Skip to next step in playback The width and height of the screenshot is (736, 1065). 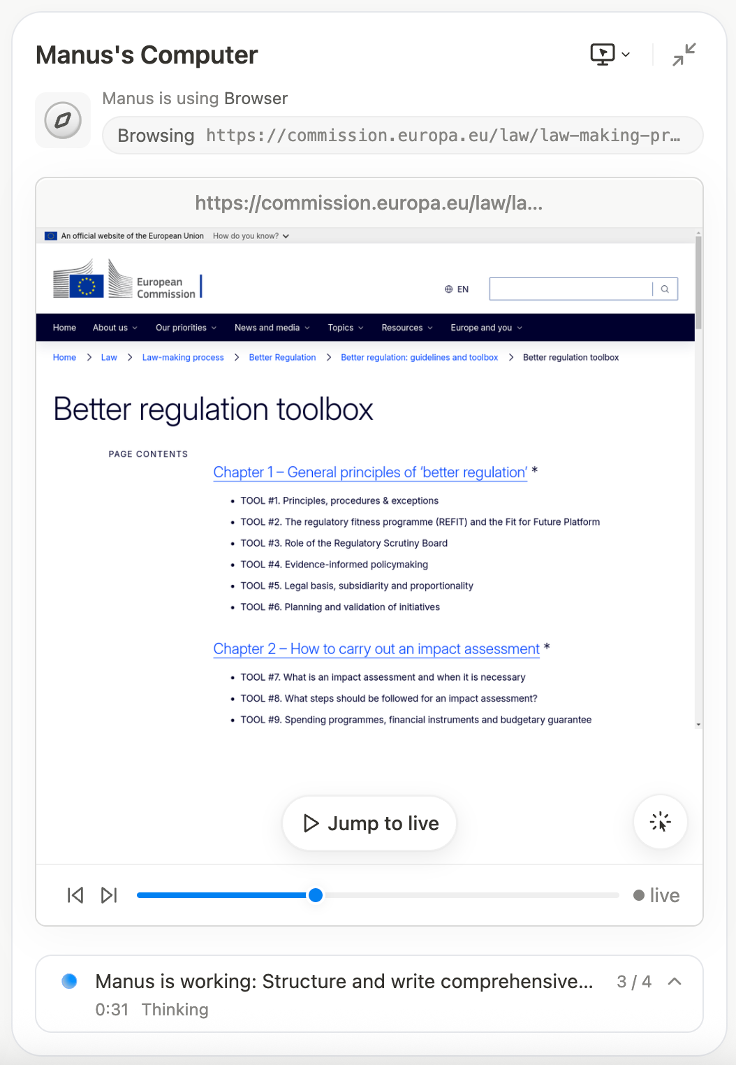109,895
